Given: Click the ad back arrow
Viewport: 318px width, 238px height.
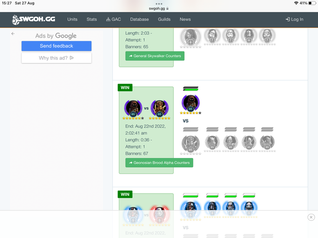Looking at the screenshot, I should [13, 34].
